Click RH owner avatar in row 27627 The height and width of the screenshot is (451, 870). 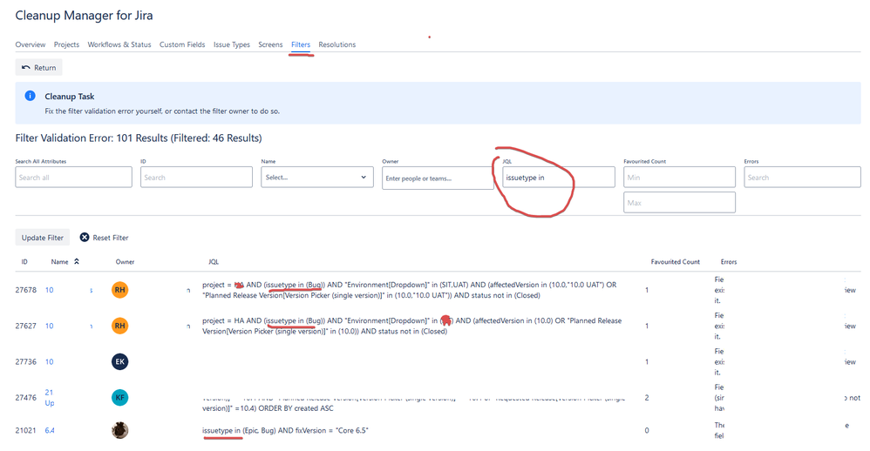coord(119,326)
